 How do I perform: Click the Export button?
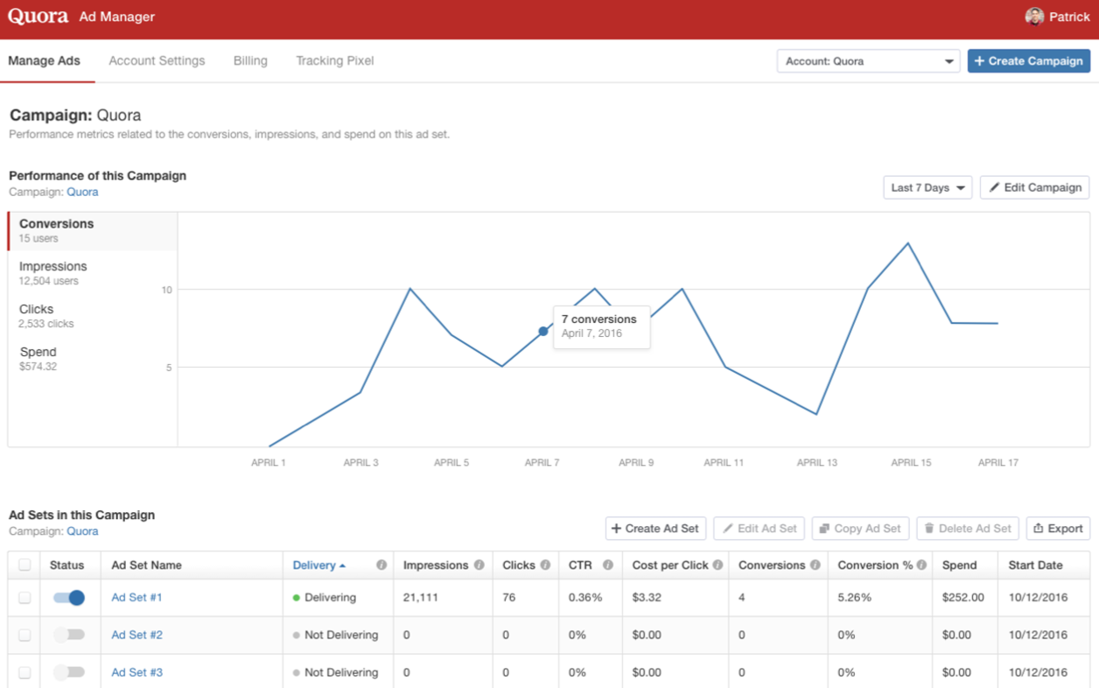pyautogui.click(x=1058, y=529)
